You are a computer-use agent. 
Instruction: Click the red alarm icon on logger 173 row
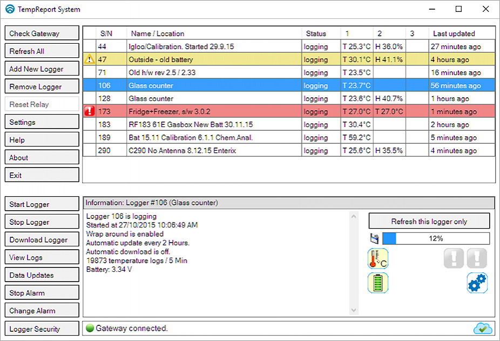click(x=90, y=111)
